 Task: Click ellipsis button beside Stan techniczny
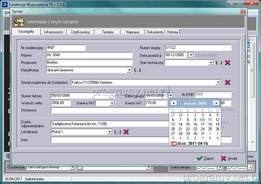[x=219, y=63]
